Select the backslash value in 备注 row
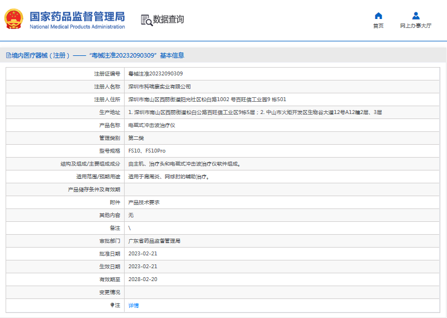This screenshot has height=318, width=447. click(130, 228)
